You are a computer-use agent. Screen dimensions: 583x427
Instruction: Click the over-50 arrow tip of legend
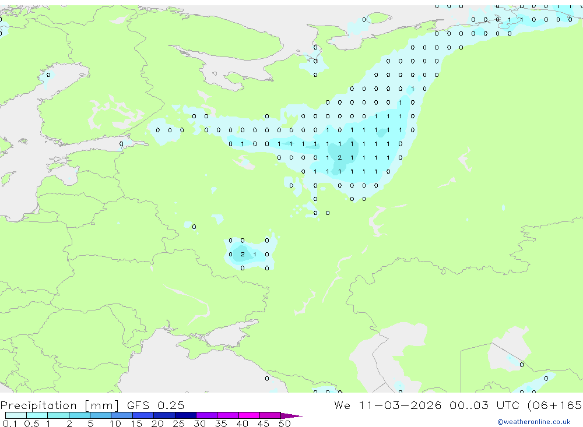[291, 416]
